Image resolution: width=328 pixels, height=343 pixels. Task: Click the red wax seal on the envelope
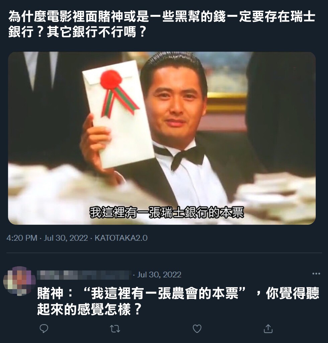click(111, 80)
